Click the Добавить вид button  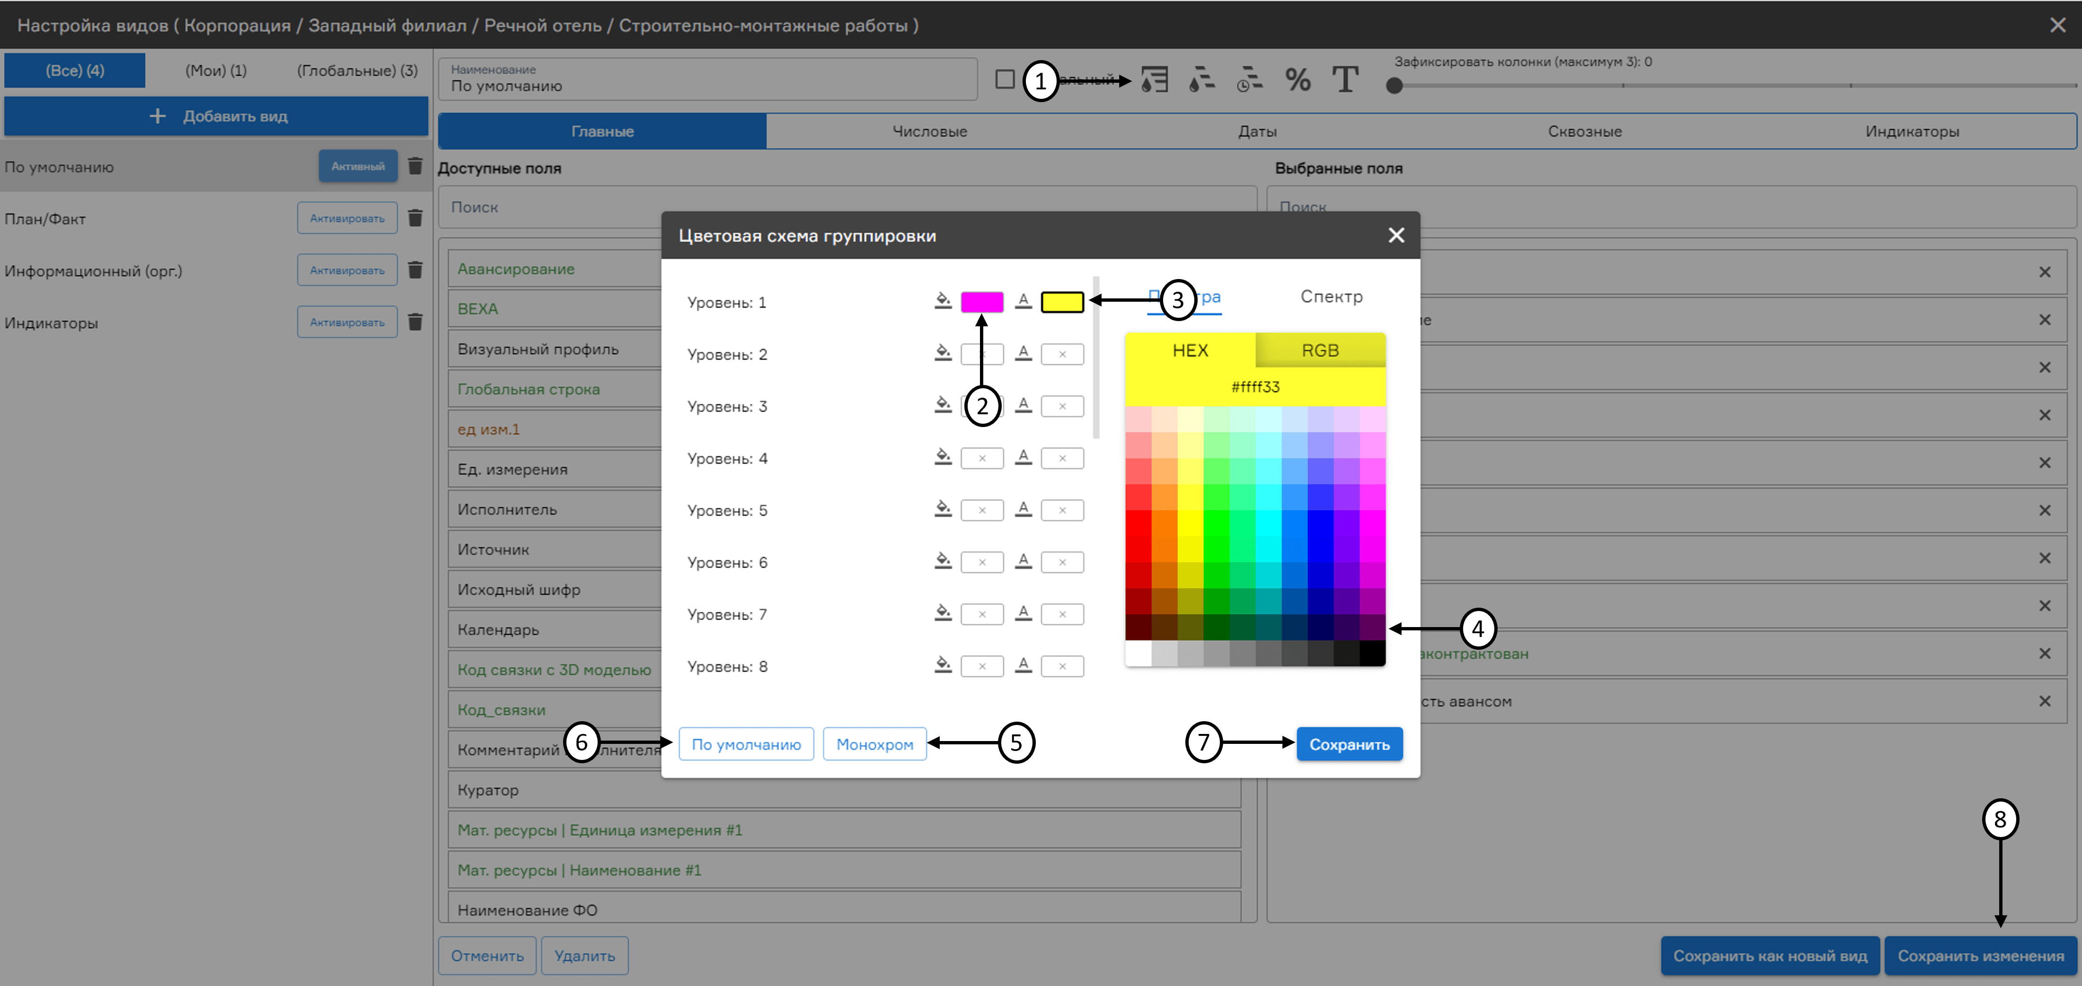(216, 116)
